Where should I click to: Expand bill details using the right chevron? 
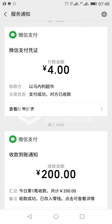click(102, 109)
